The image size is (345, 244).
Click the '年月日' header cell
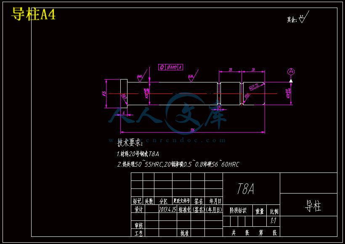pyautogui.click(x=214, y=201)
